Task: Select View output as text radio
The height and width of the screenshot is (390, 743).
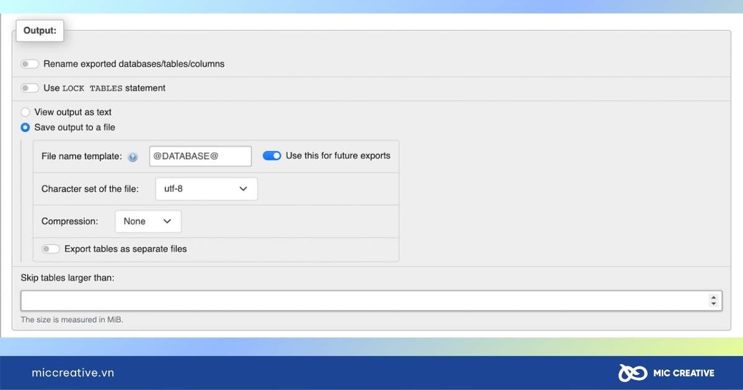Action: pos(25,112)
